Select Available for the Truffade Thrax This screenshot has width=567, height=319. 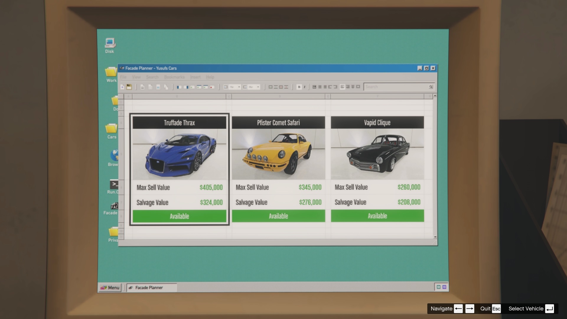(180, 216)
